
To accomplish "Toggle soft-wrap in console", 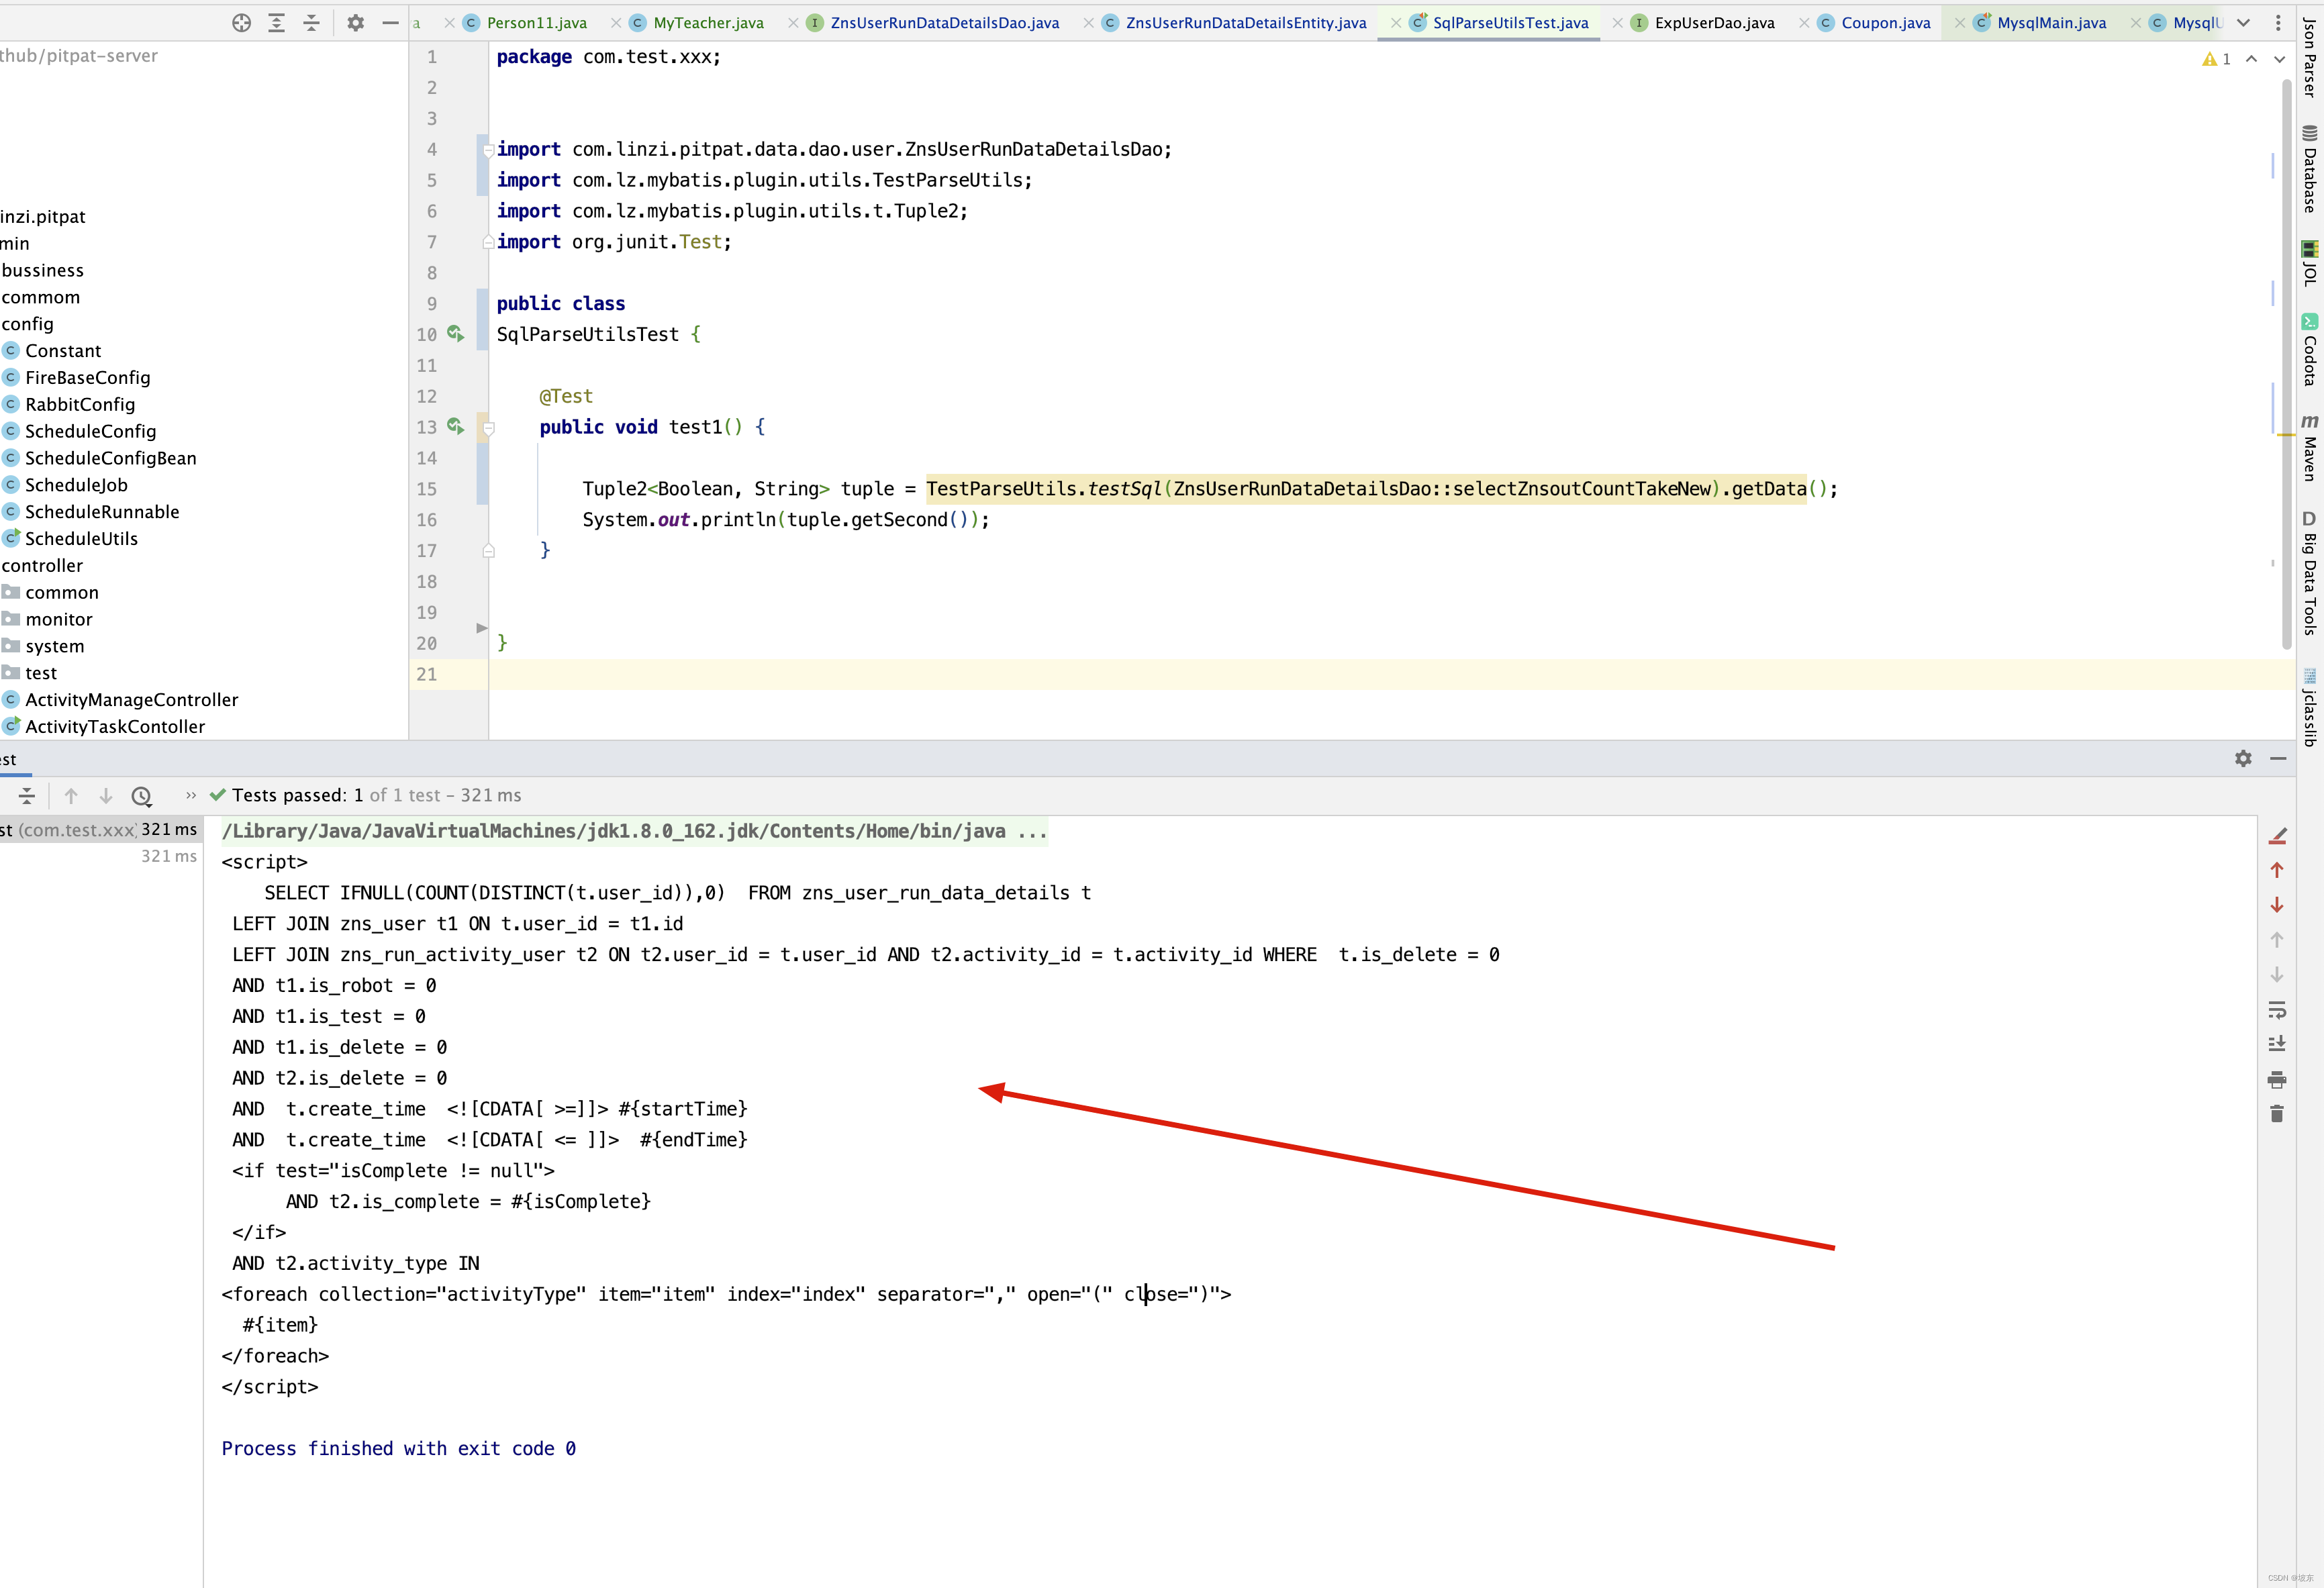I will [2277, 1010].
